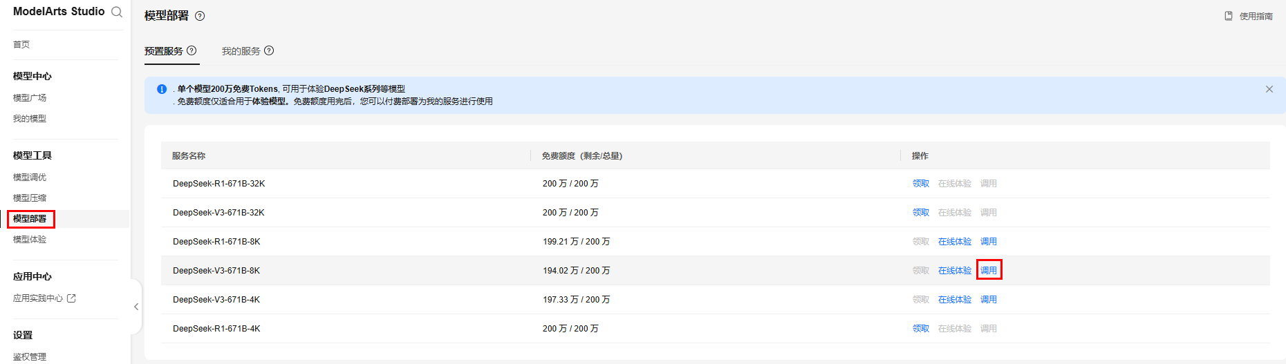The image size is (1286, 364).
Task: Open 应用实践中心 in the sidebar
Action: pyautogui.click(x=38, y=298)
